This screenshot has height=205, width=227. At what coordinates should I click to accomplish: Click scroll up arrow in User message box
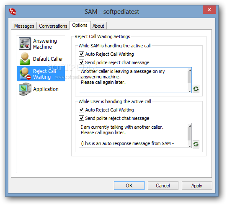tap(190, 126)
